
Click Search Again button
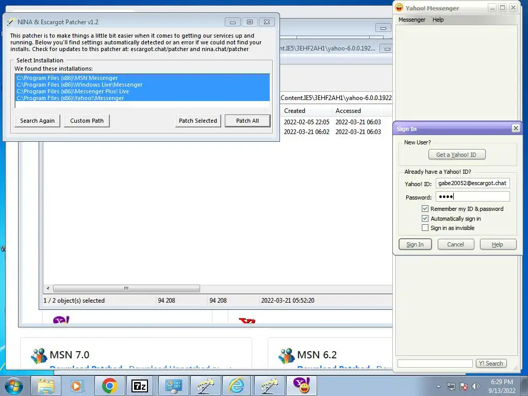37,121
